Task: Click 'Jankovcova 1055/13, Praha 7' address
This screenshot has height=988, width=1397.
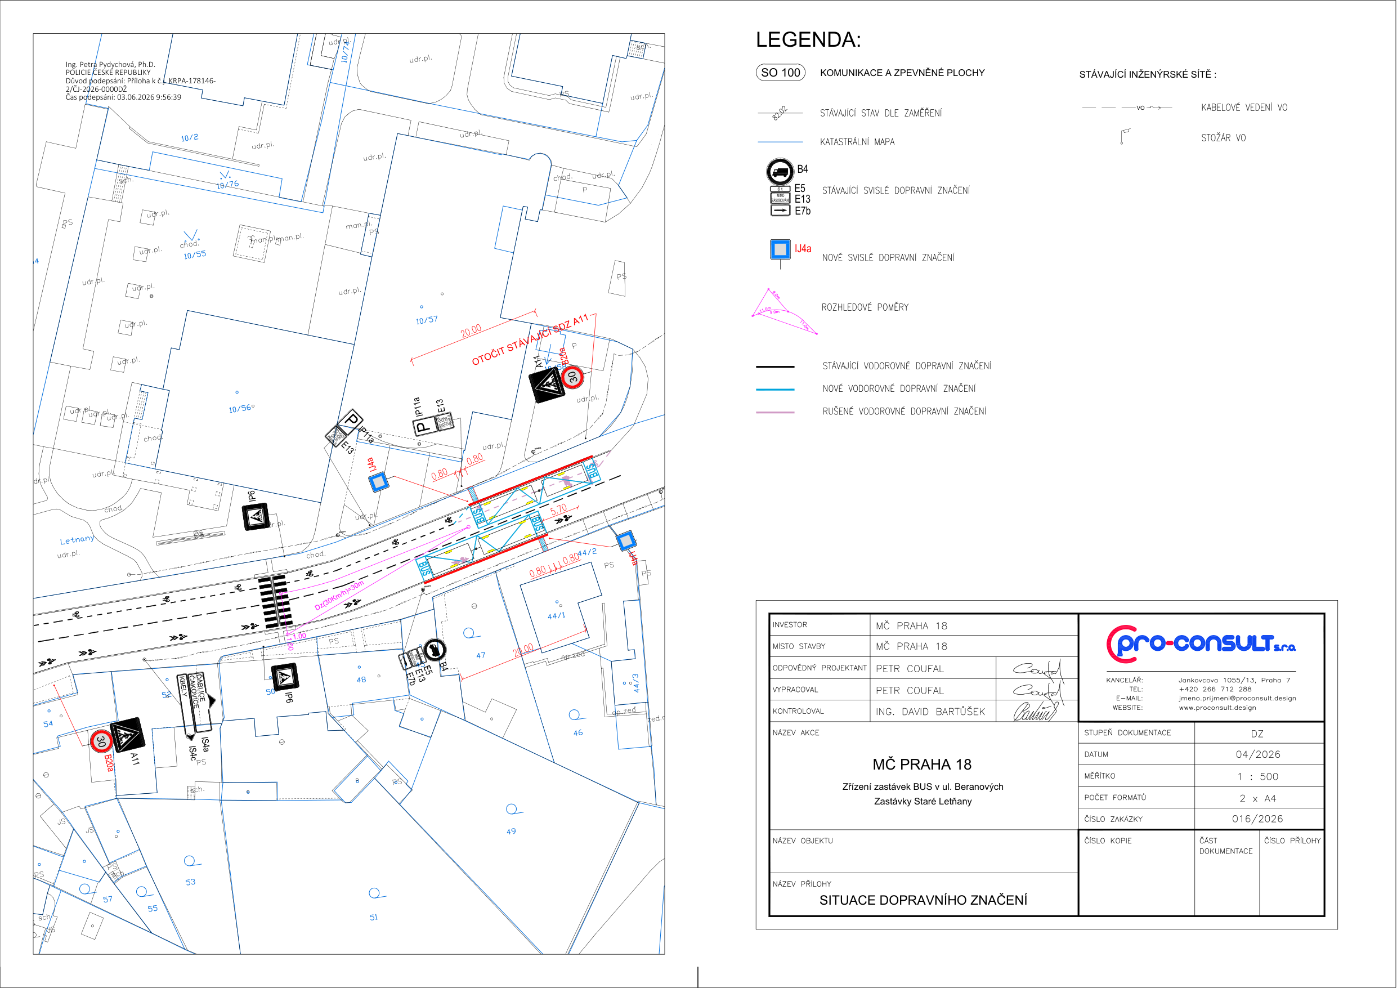Action: pyautogui.click(x=1234, y=680)
